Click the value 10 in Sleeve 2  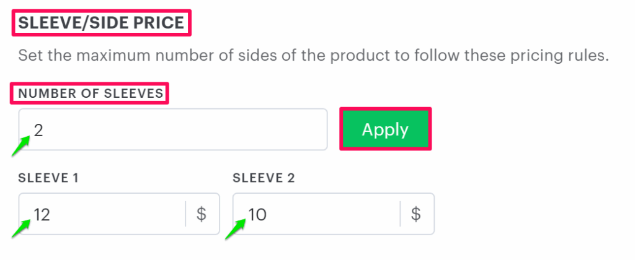pyautogui.click(x=257, y=214)
